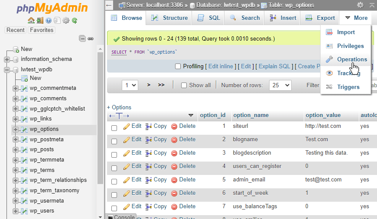Enable the Profiling checkbox
The image size is (377, 219).
coord(178,67)
